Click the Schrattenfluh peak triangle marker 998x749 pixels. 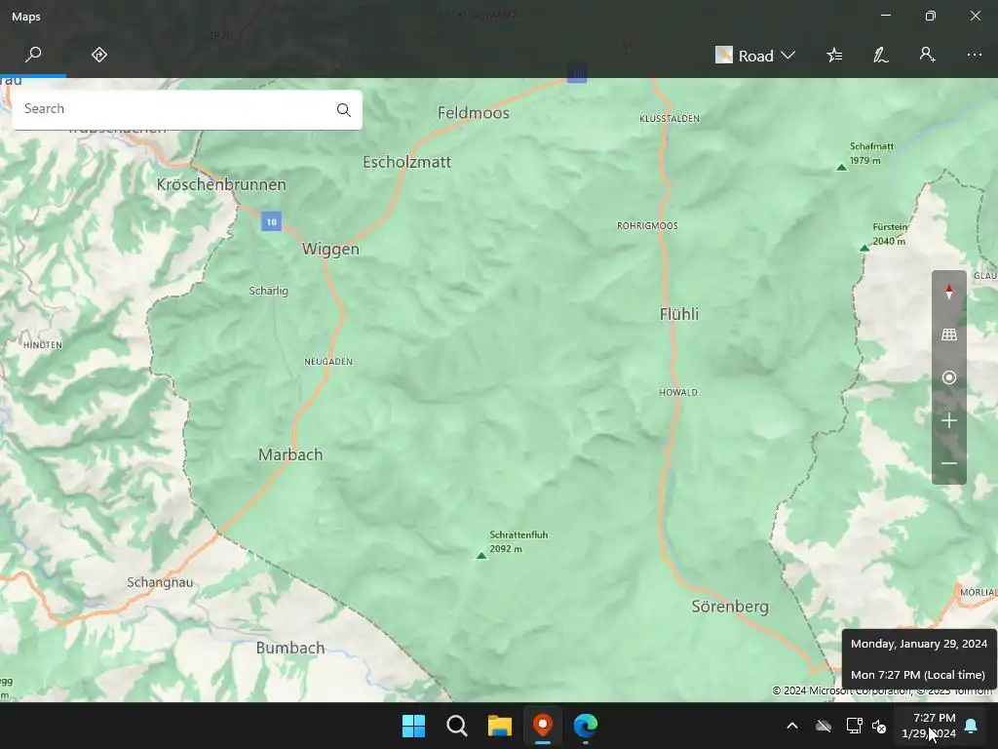click(x=481, y=556)
